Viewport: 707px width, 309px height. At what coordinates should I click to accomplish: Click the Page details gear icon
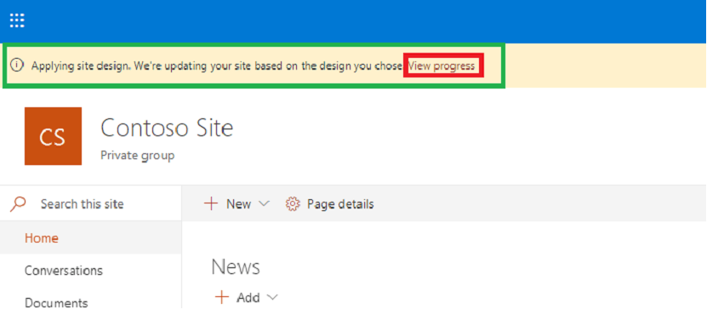[x=293, y=204]
